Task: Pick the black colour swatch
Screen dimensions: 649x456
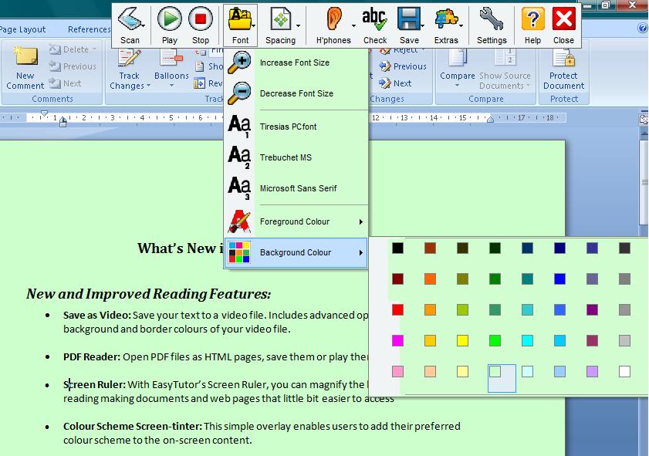Action: click(x=397, y=248)
